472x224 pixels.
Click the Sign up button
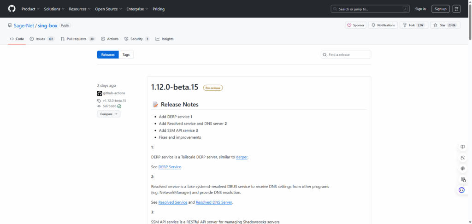point(440,9)
